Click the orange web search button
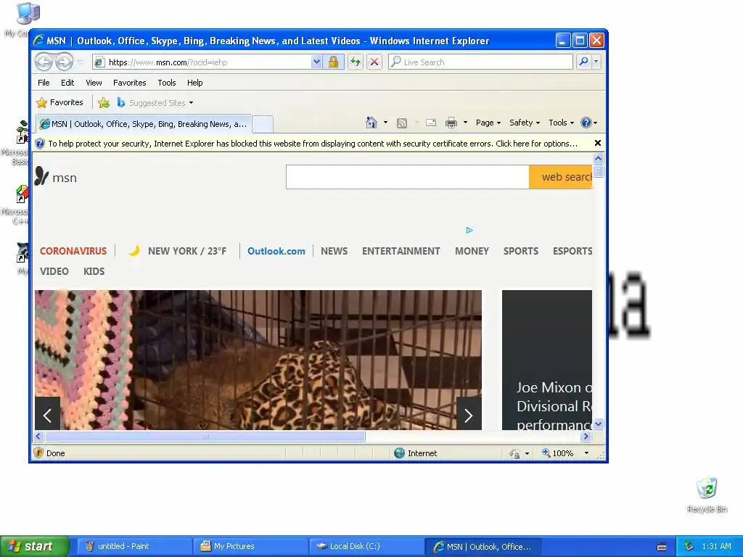 pos(561,177)
